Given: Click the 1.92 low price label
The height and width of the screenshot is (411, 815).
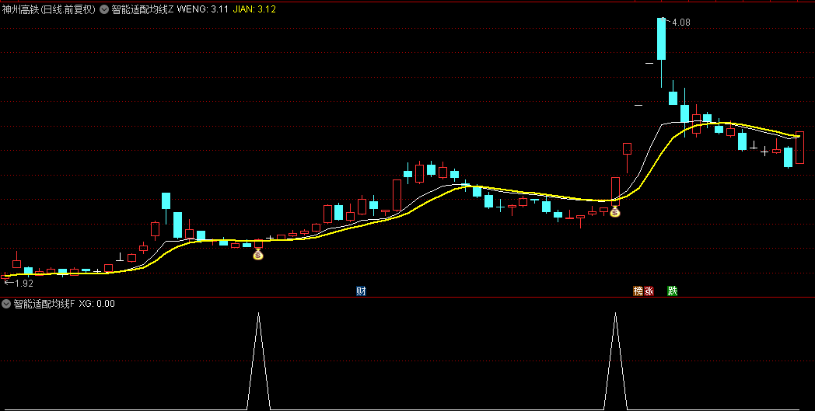Looking at the screenshot, I should (24, 283).
